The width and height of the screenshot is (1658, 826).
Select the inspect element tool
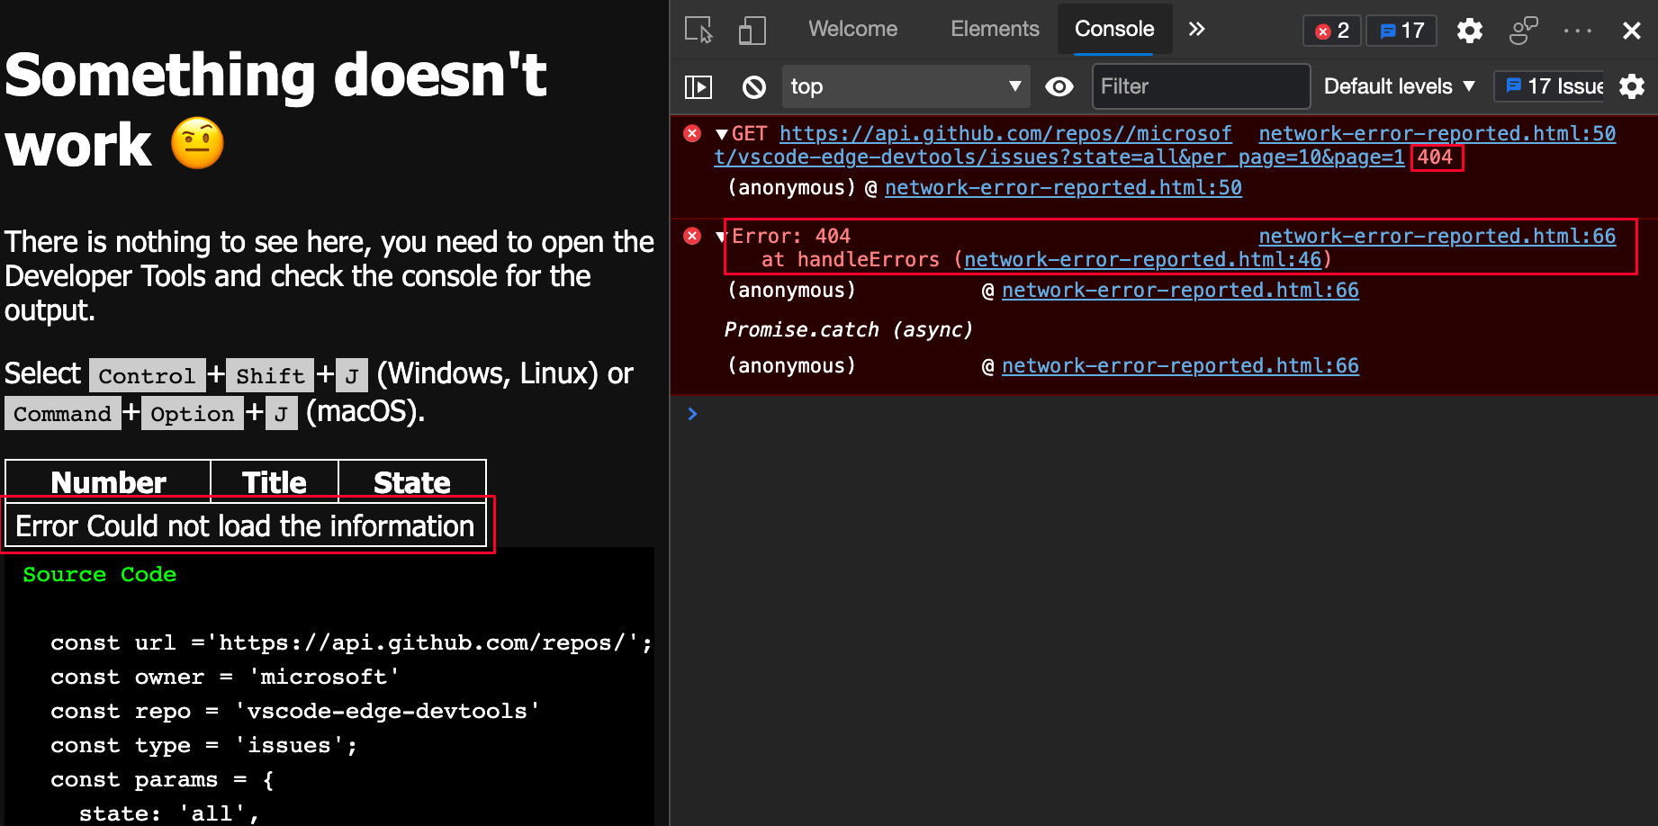click(x=698, y=30)
